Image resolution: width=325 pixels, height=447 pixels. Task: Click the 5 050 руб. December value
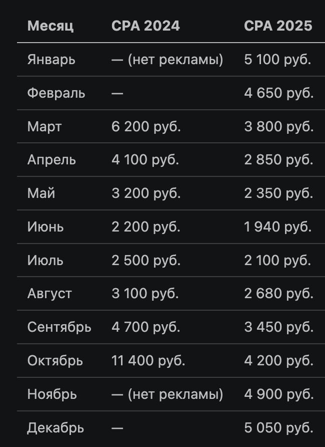point(278,428)
